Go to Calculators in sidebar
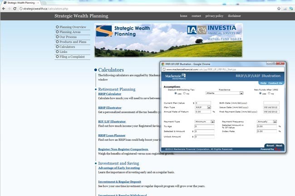This screenshot has width=295, height=196. 67,47
